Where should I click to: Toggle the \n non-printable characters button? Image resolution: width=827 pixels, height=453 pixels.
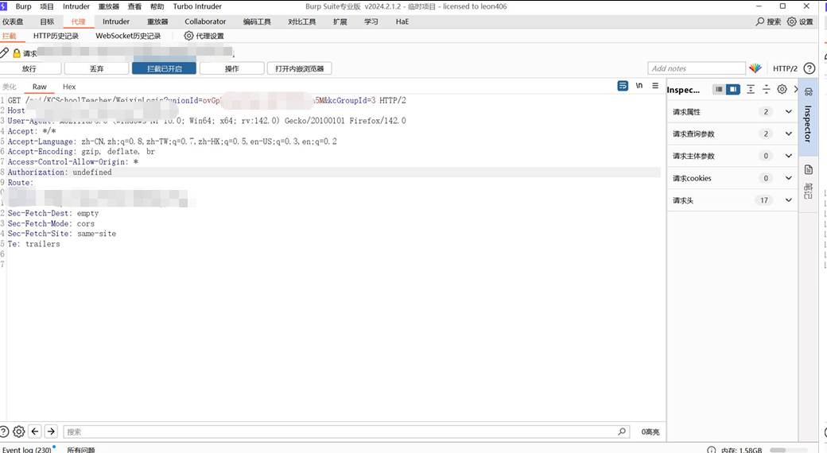[x=639, y=86]
